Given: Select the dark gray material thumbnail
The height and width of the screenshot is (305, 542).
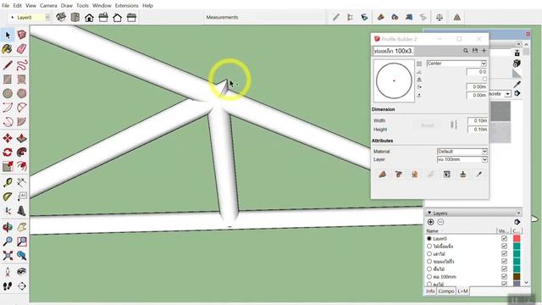Looking at the screenshot, I should point(501,111).
